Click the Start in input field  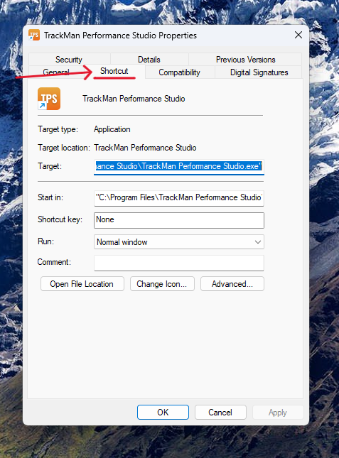(179, 197)
